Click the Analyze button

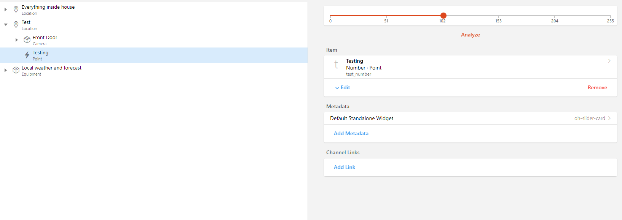tap(470, 35)
